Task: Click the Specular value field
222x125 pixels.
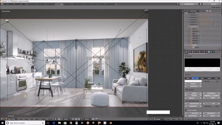Action: click(x=212, y=81)
